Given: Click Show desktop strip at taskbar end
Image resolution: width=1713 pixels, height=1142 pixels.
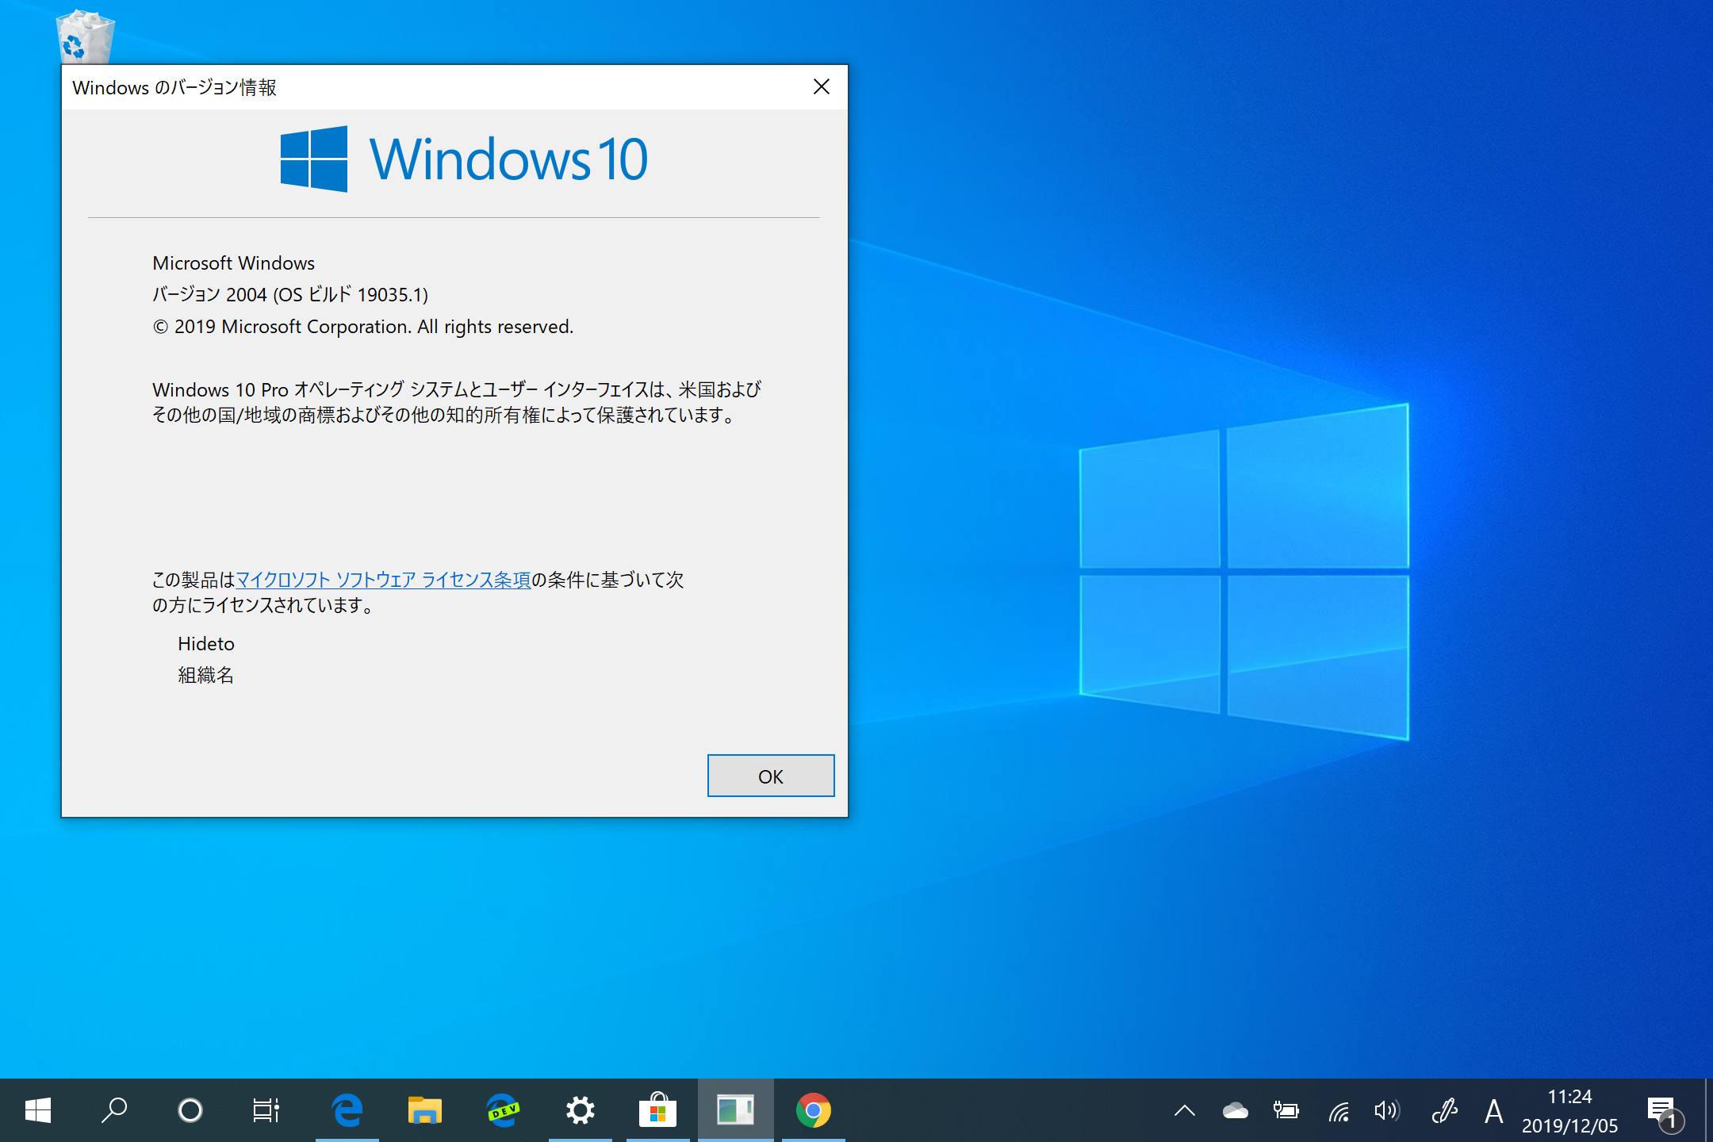Looking at the screenshot, I should coord(1707,1110).
